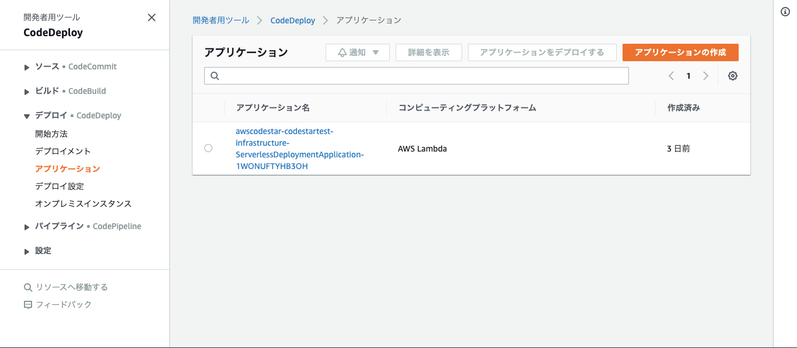This screenshot has width=797, height=348.
Task: Open the awscodestar-codestartest application link
Action: point(300,149)
